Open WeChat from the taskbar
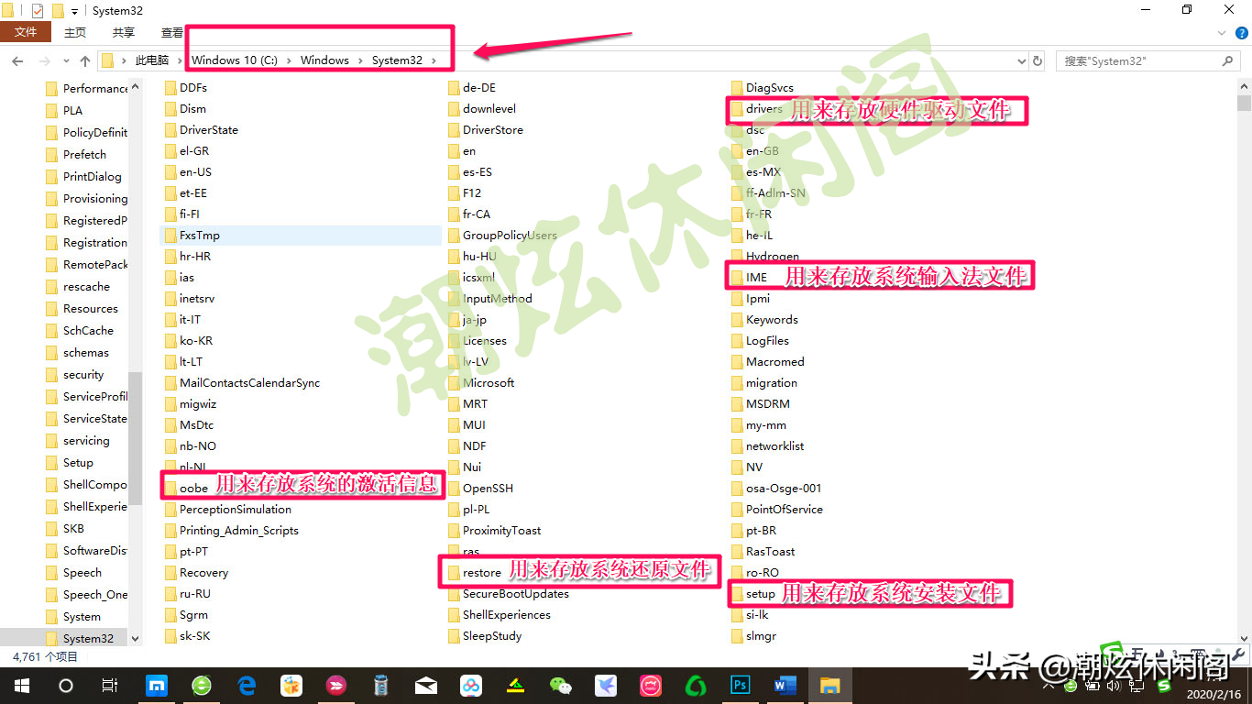The image size is (1252, 704). 560,686
